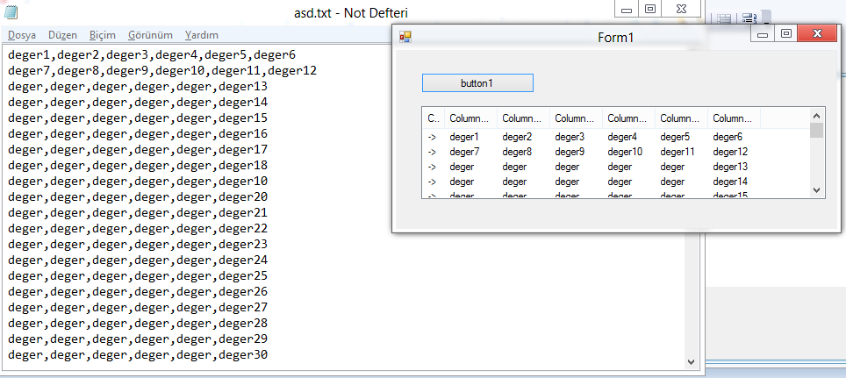Click the Notepad icon in asd.txt title bar
Screen dimensions: 846x378
(11, 12)
